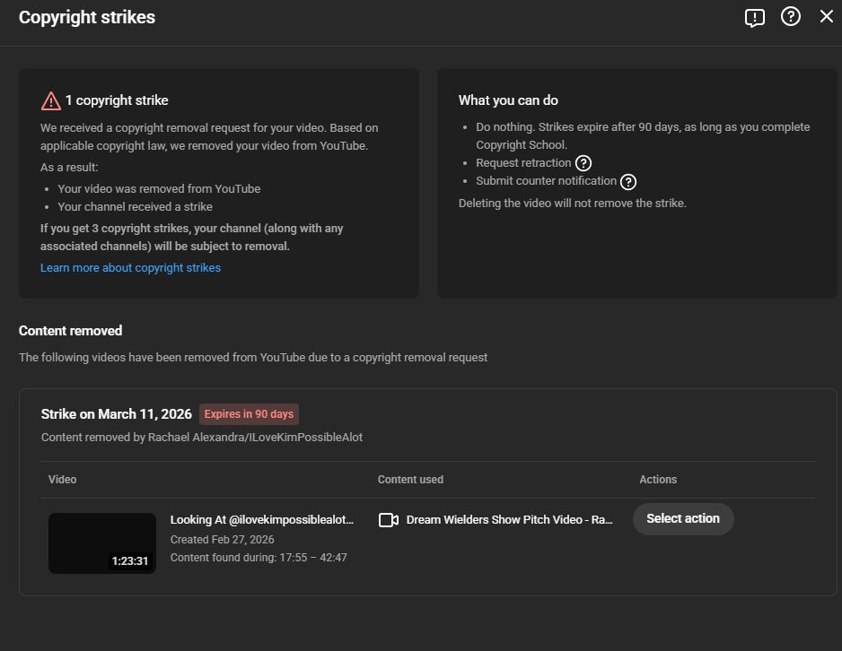The height and width of the screenshot is (651, 842).
Task: Click the 'Expires in 90 days' badge
Action: 249,414
